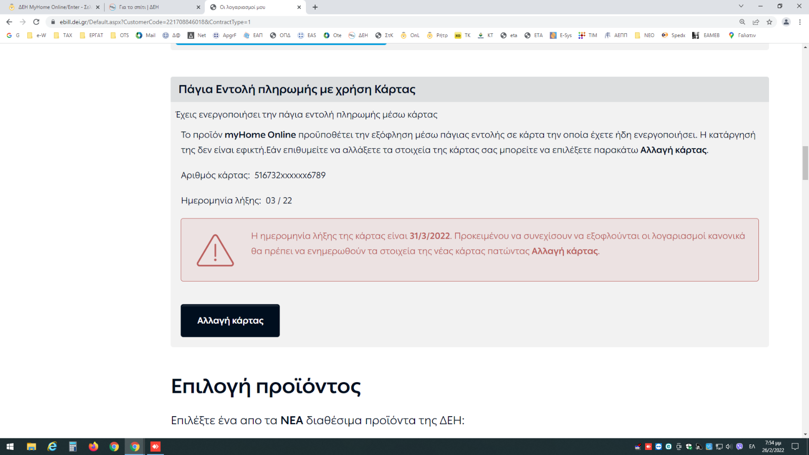Open the ΔΕΗ bookmark

358,35
